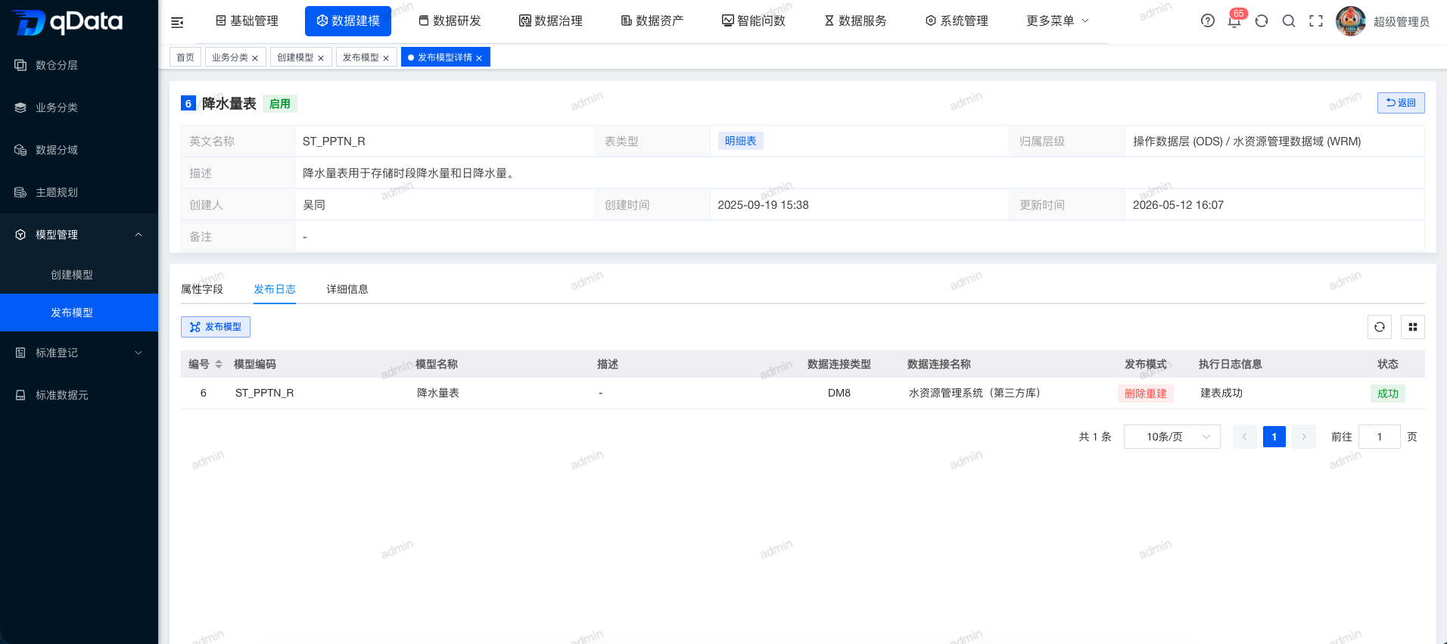The height and width of the screenshot is (644, 1447).
Task: Open the 数据治理 top menu
Action: (x=551, y=21)
